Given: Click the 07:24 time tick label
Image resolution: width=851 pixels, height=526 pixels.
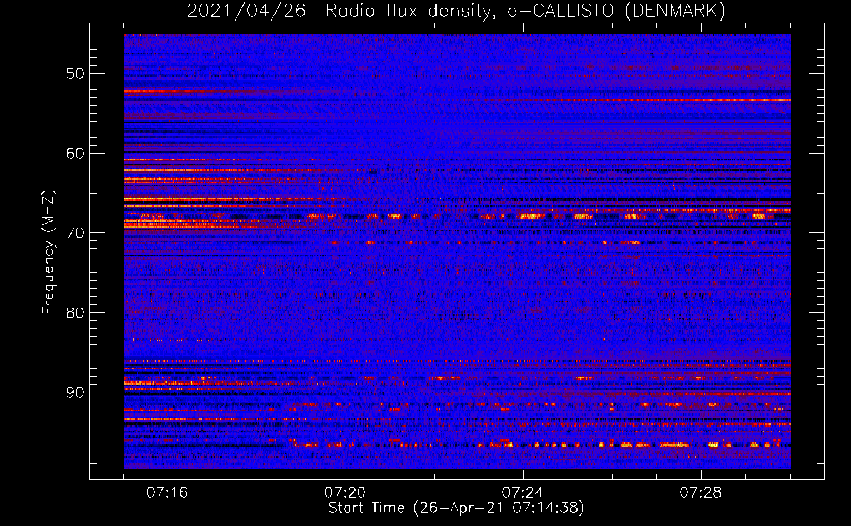Looking at the screenshot, I should click(x=523, y=493).
